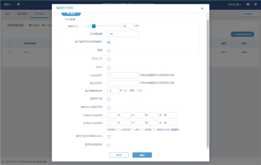Click the fstest file system name

click(x=26, y=52)
